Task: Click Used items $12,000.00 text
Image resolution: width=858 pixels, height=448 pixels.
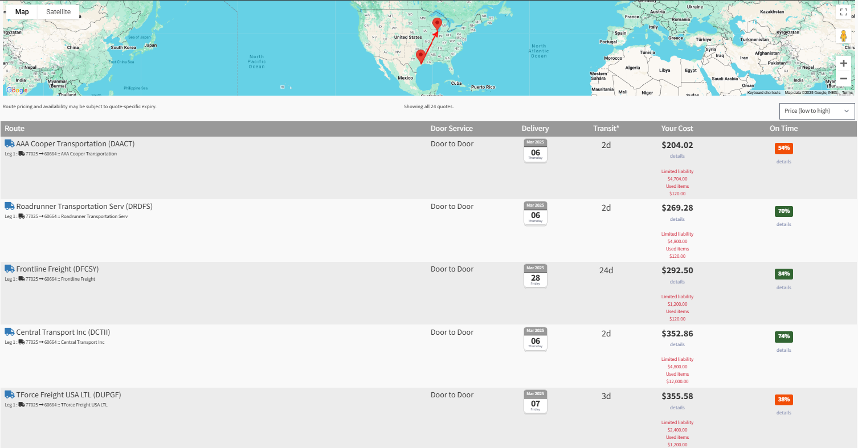Action: (x=677, y=377)
